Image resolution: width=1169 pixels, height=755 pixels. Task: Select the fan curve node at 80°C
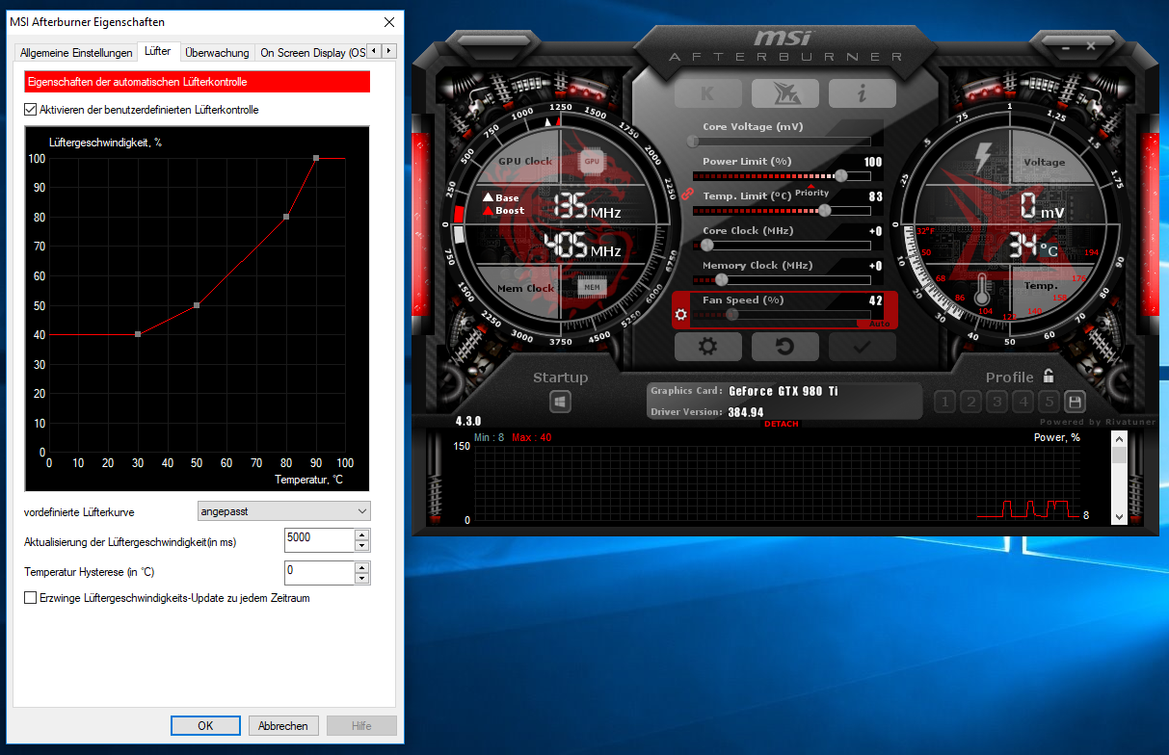click(286, 217)
